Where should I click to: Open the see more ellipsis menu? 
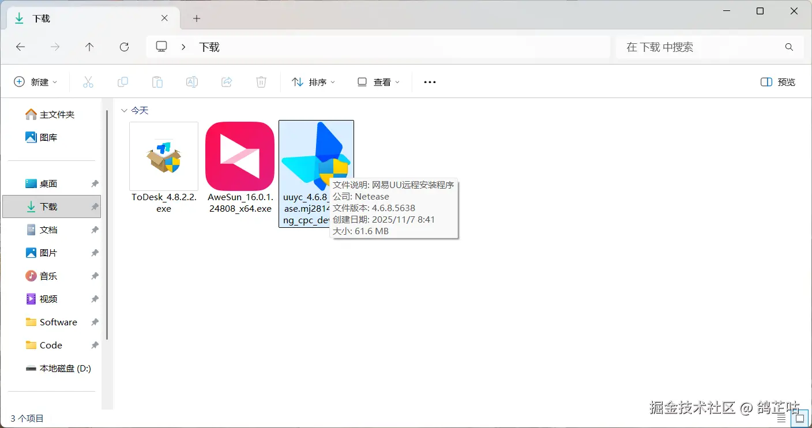point(430,82)
